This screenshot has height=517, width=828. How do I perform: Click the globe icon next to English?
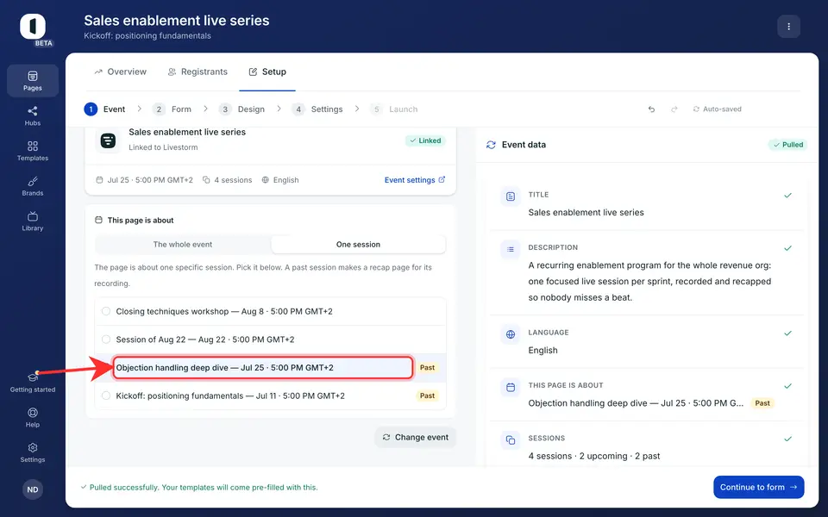(265, 180)
